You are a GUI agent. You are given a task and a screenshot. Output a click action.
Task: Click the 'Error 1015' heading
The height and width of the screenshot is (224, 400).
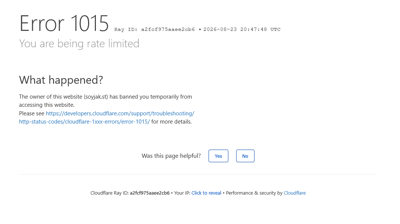[x=64, y=23]
